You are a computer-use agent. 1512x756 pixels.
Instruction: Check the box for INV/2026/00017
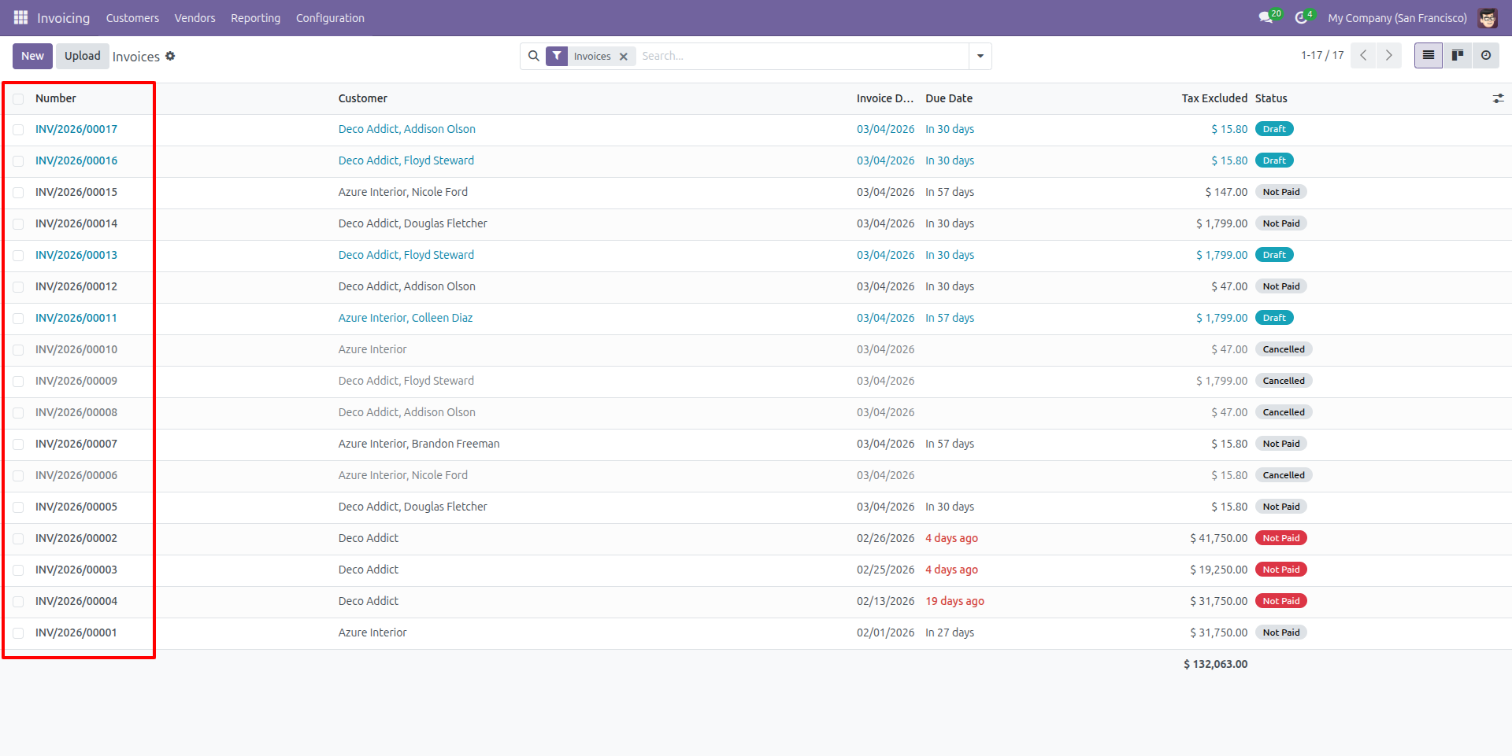(x=18, y=130)
